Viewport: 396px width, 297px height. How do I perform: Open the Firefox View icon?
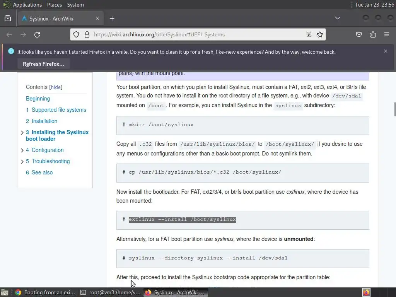[x=8, y=19]
